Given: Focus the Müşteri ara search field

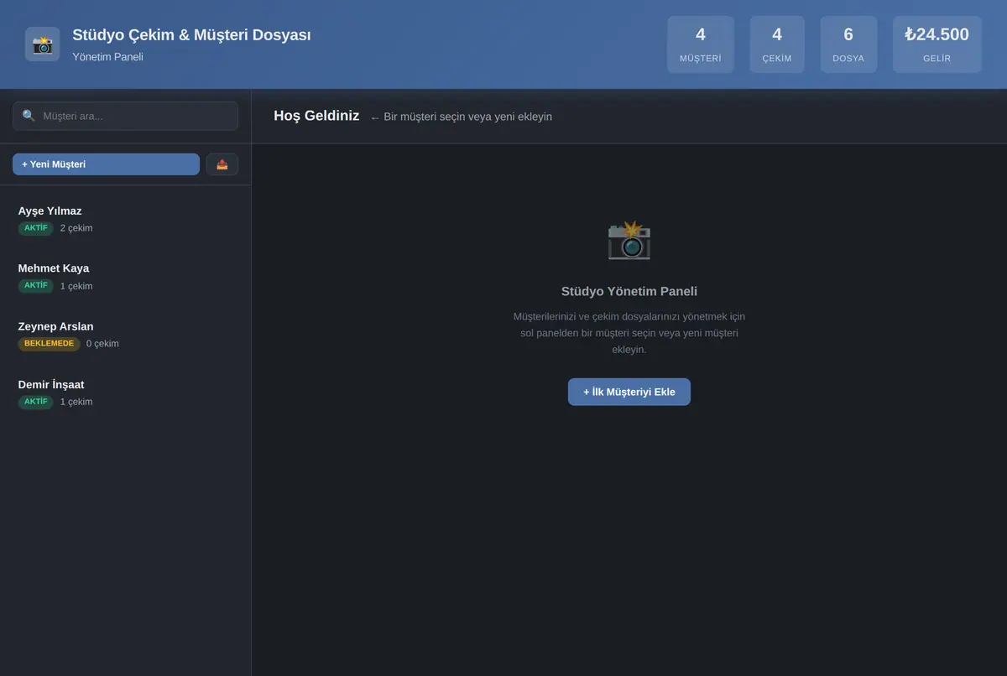Looking at the screenshot, I should pos(125,116).
